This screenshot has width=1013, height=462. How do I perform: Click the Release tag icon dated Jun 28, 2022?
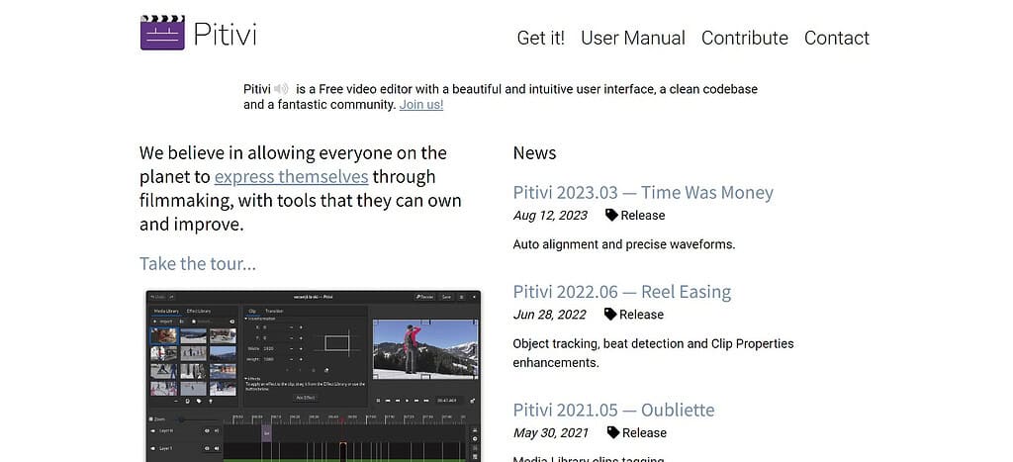tap(610, 314)
